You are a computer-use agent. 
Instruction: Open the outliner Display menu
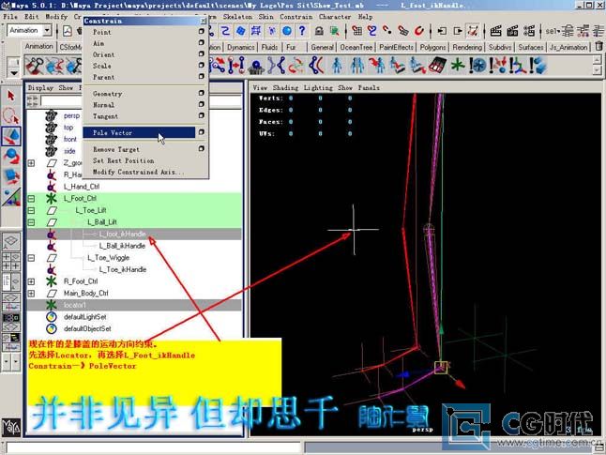point(40,88)
